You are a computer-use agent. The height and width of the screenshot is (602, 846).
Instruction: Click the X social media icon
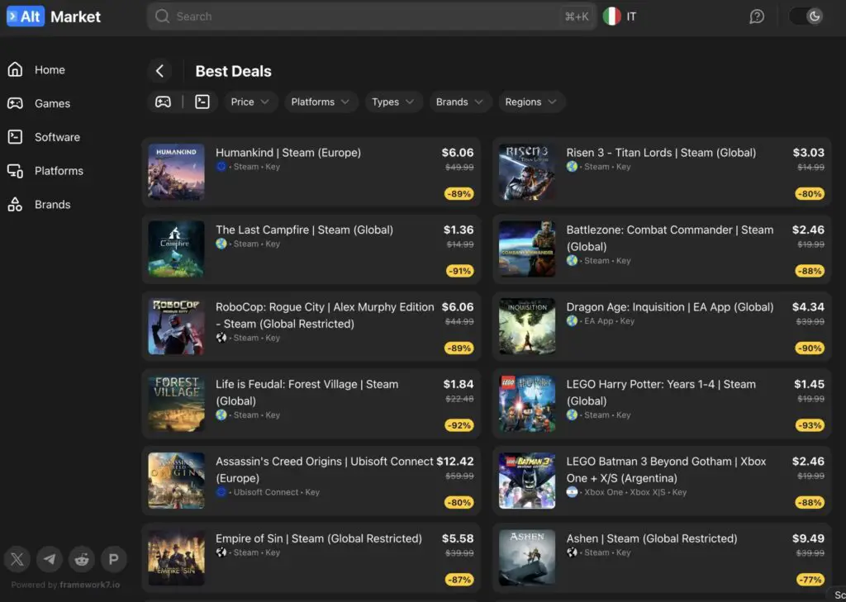pyautogui.click(x=17, y=559)
